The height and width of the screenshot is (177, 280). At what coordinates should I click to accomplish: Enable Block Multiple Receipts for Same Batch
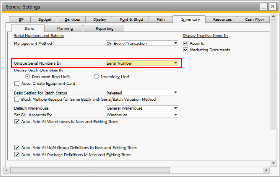17,99
